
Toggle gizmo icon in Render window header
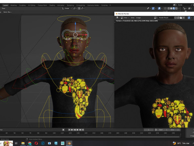click(x=189, y=18)
